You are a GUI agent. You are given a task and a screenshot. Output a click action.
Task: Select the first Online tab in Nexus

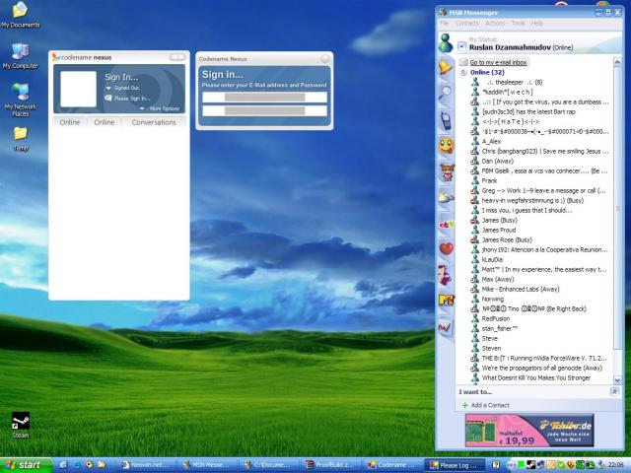coord(70,122)
